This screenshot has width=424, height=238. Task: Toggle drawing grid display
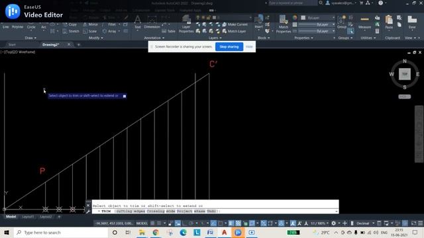tap(152, 223)
